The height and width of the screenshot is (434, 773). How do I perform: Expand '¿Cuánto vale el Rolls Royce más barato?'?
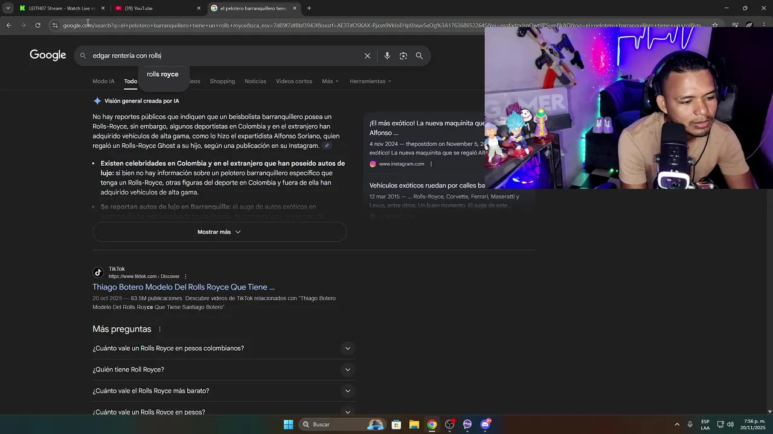click(x=223, y=391)
